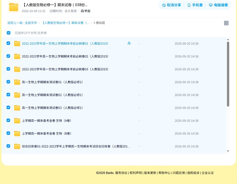
Task: Open 企业认证 footer link
Action: tap(208, 173)
